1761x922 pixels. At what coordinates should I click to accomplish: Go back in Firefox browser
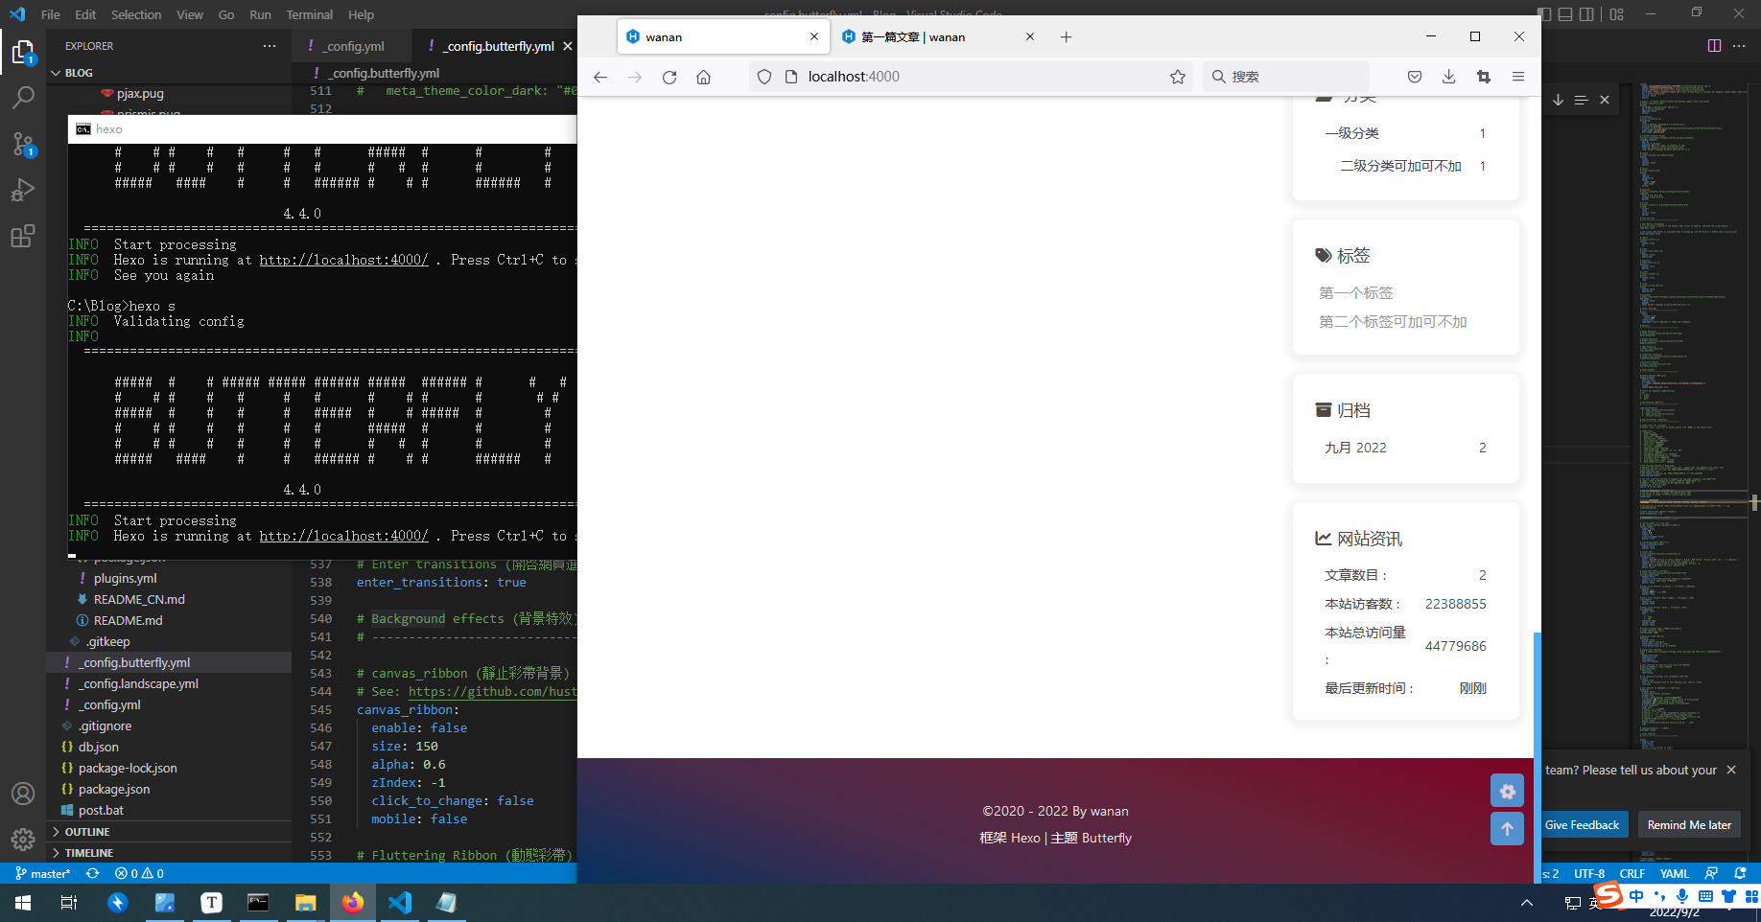pyautogui.click(x=600, y=77)
